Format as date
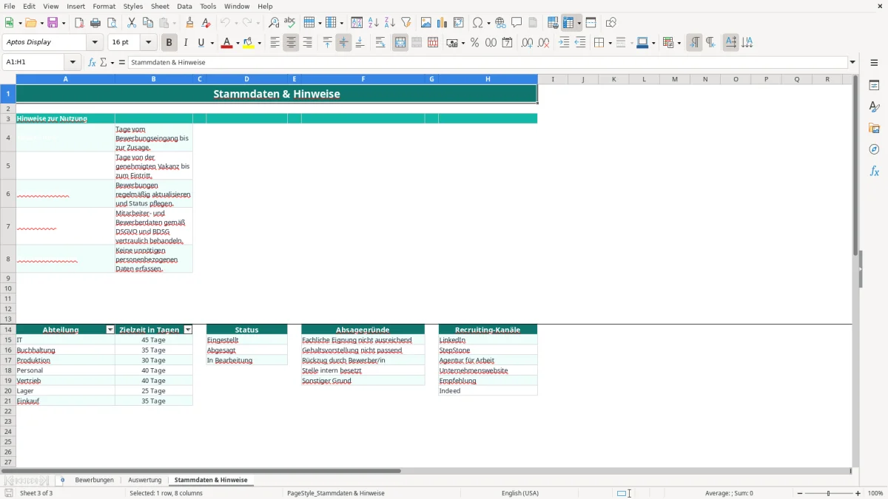This screenshot has width=888, height=499. tap(508, 43)
